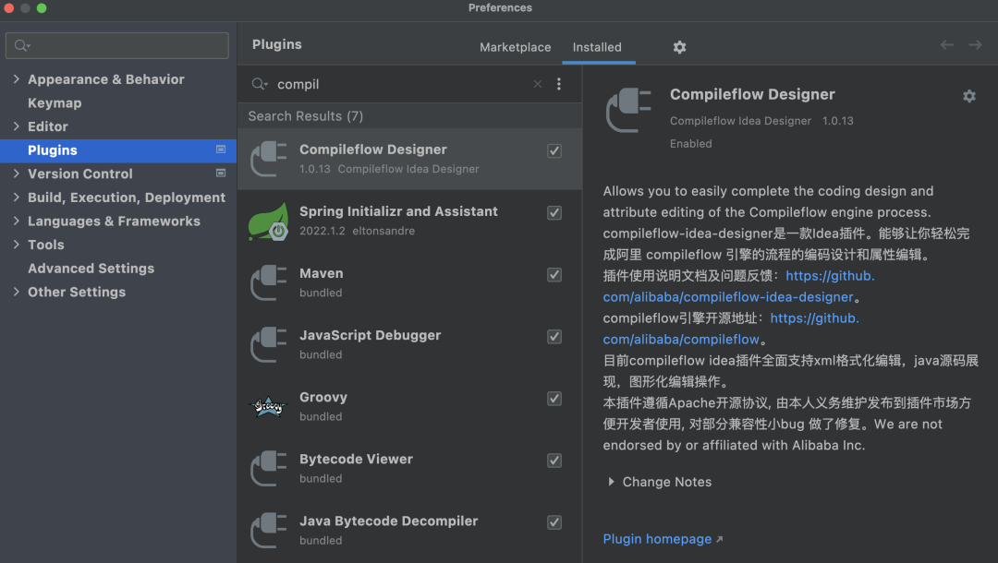Screen dimensions: 998x563
Task: Disable the Compileflow Designer plugin checkbox
Action: click(554, 150)
